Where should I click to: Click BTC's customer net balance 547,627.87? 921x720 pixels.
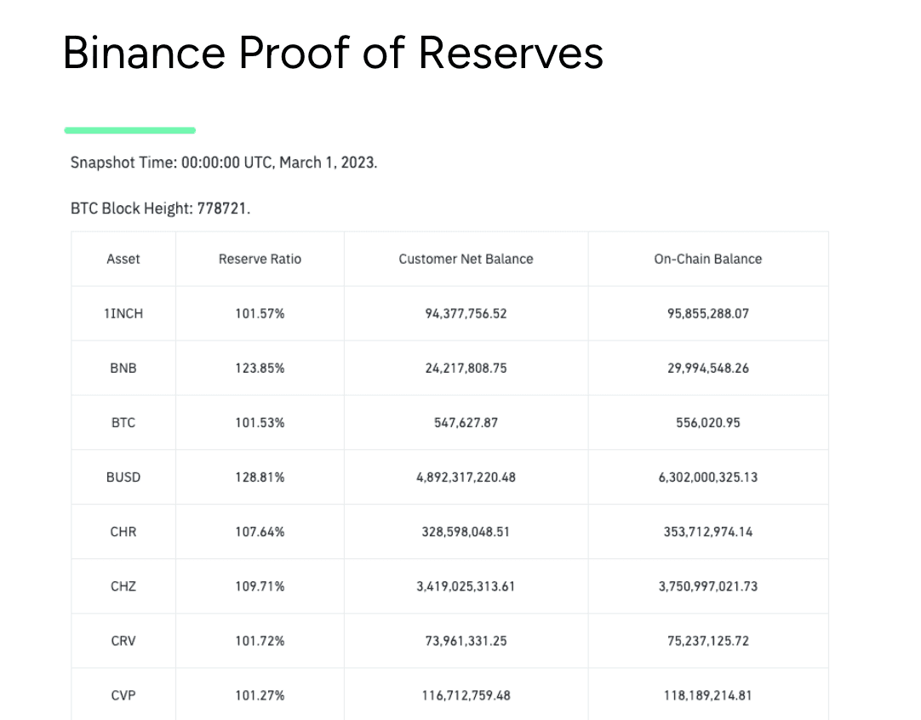point(466,422)
